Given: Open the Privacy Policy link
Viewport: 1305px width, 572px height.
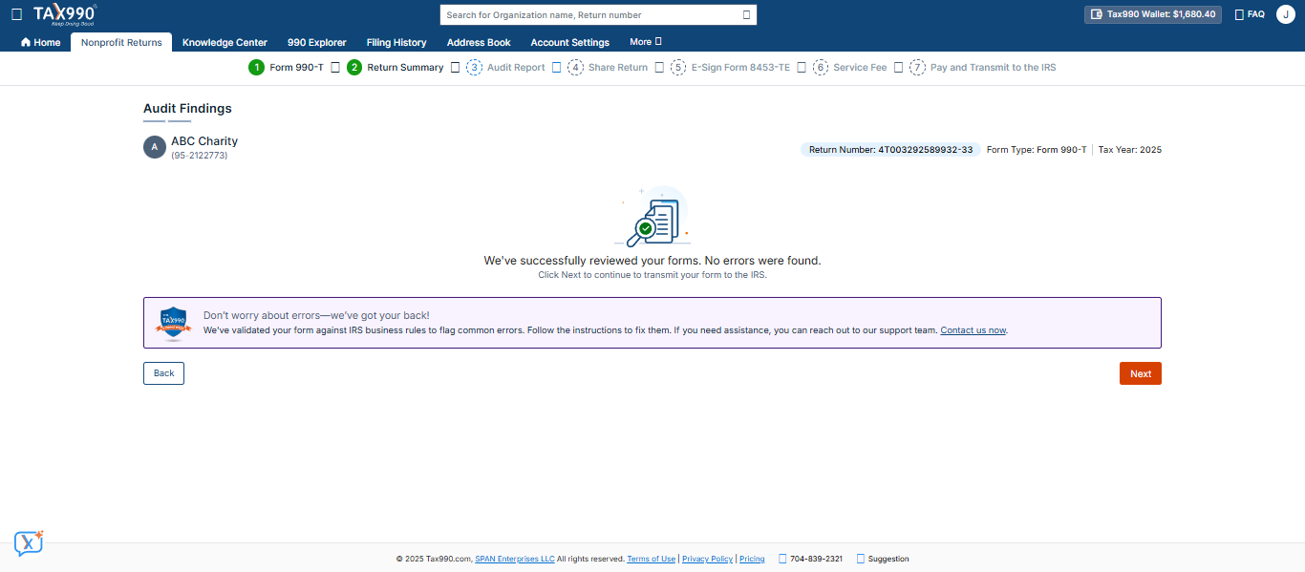Looking at the screenshot, I should pyautogui.click(x=708, y=559).
